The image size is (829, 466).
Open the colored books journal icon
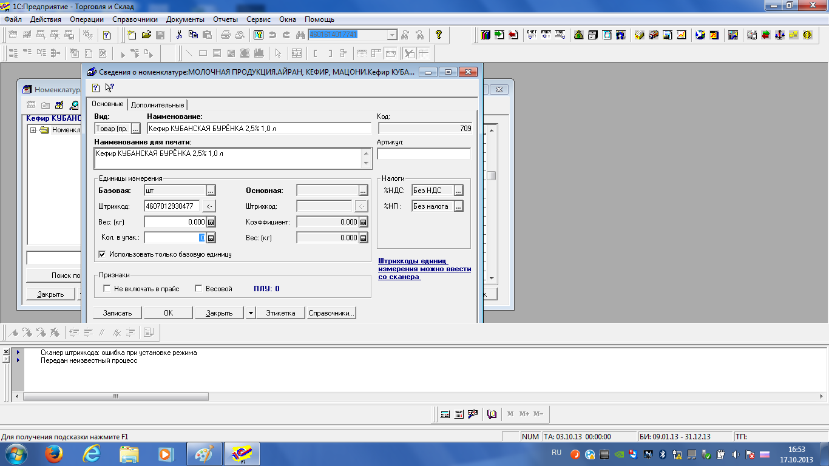click(485, 35)
